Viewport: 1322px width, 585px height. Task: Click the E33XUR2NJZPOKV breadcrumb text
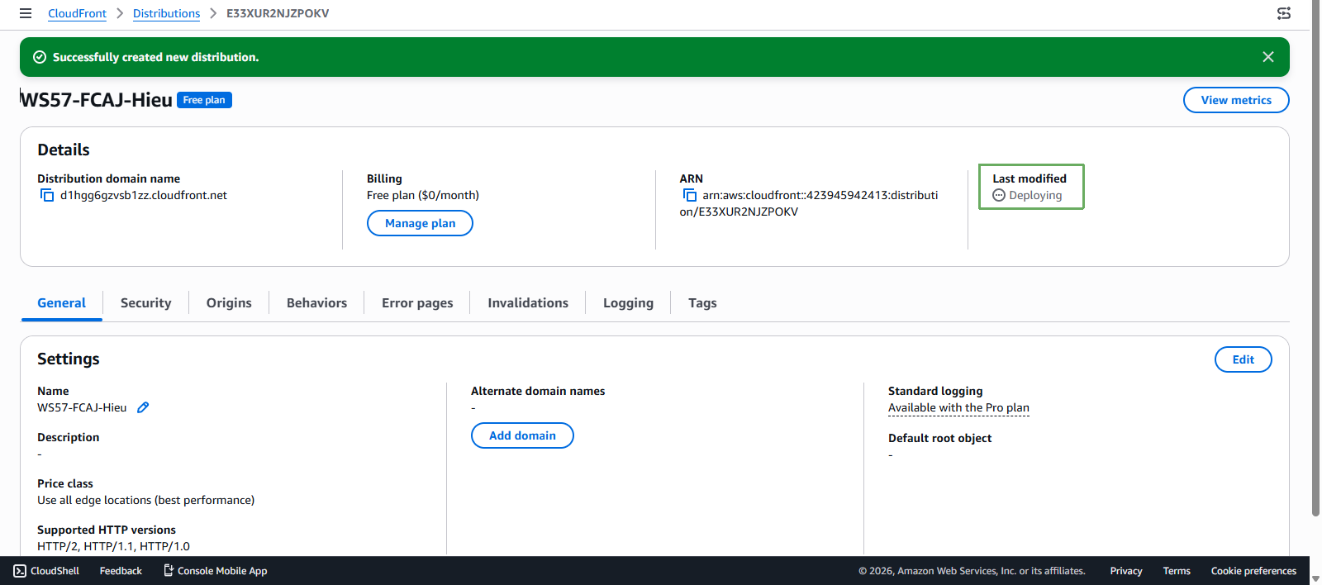tap(278, 13)
